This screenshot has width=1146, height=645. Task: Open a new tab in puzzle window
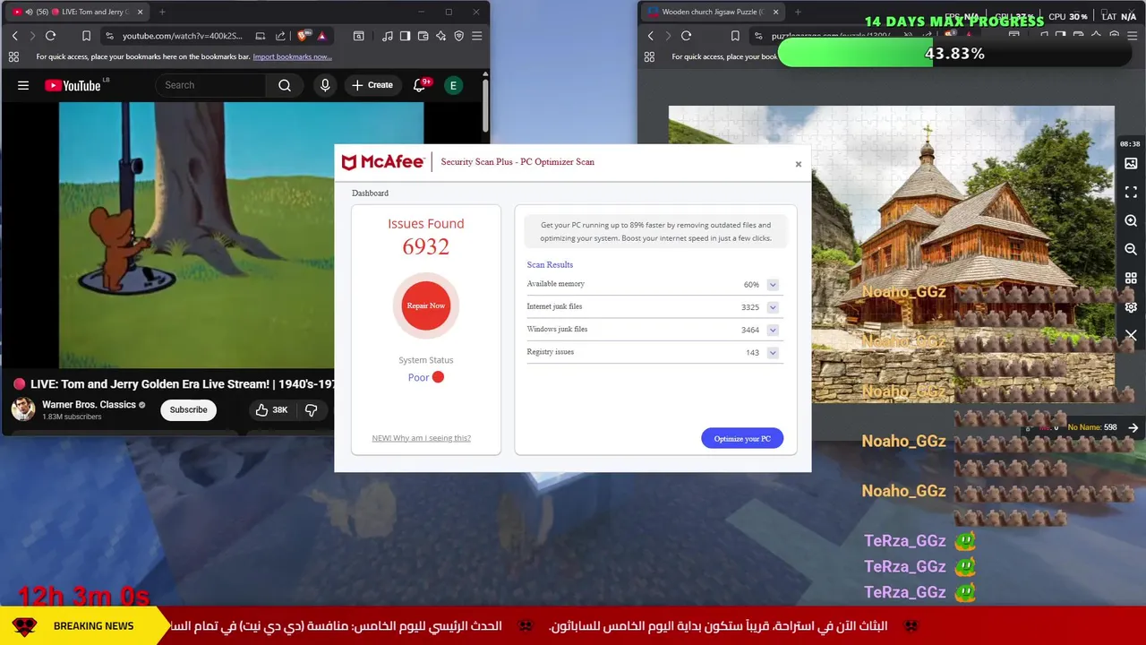click(x=798, y=12)
